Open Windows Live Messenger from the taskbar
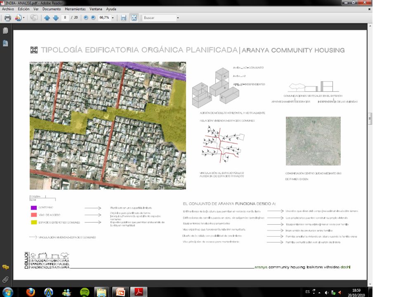 (66, 292)
